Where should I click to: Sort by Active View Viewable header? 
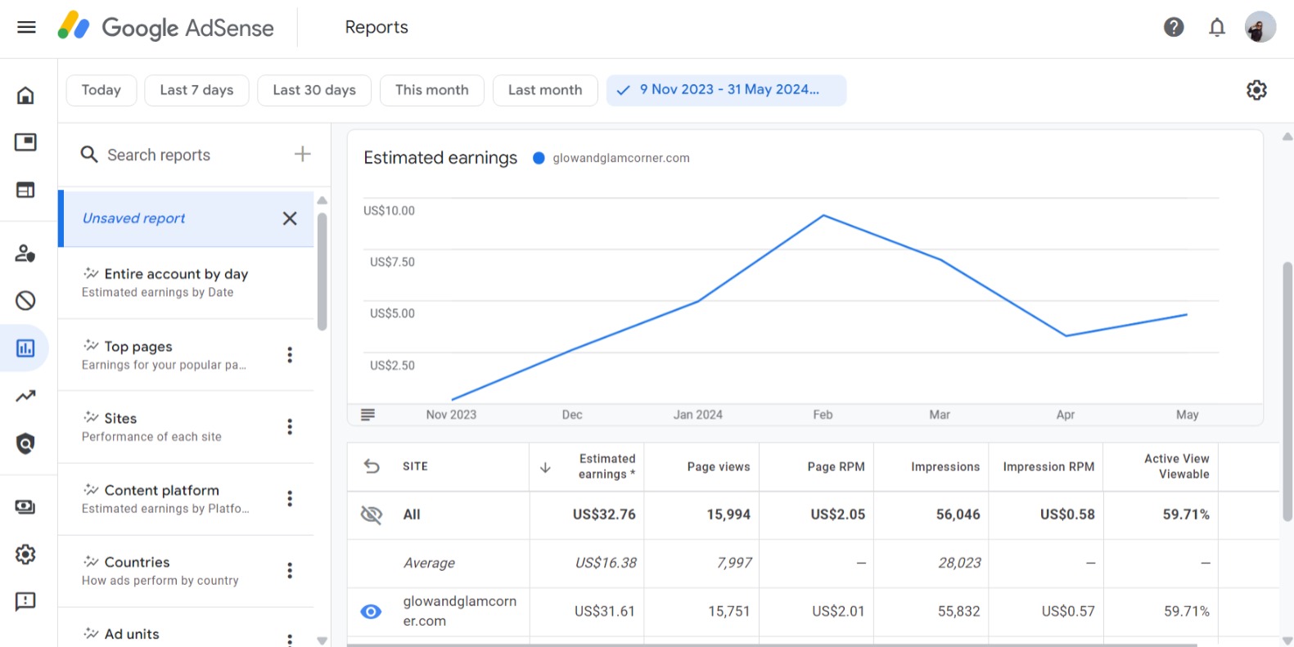[x=1176, y=466]
